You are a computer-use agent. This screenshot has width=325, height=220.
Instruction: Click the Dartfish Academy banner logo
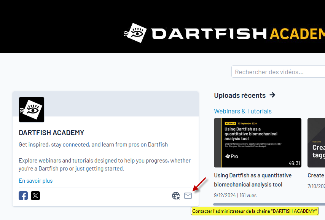[225, 33]
